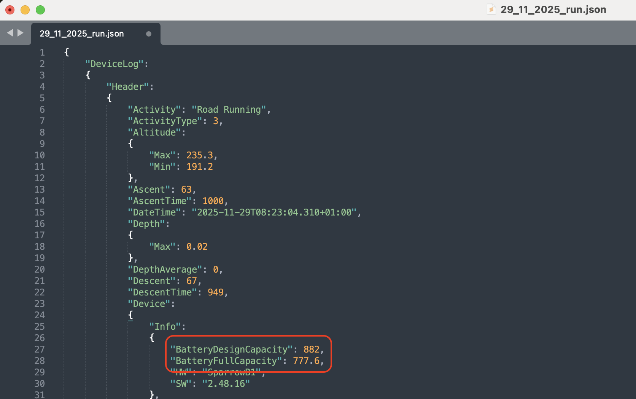Click the unsaved-changes dot on the tab
The height and width of the screenshot is (399, 636).
pyautogui.click(x=148, y=34)
